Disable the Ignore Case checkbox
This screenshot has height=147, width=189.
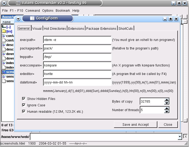pyautogui.click(x=24, y=105)
